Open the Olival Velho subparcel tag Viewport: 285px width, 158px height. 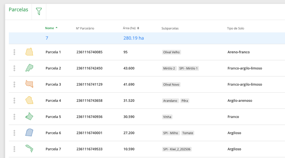172,52
